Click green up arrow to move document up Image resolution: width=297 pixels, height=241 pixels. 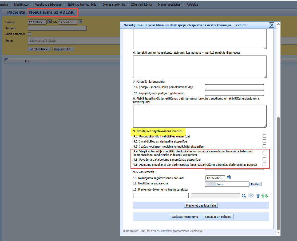click(263, 196)
